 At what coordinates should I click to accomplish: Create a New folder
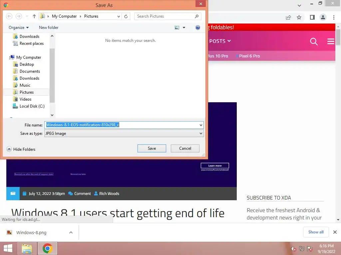tap(49, 28)
